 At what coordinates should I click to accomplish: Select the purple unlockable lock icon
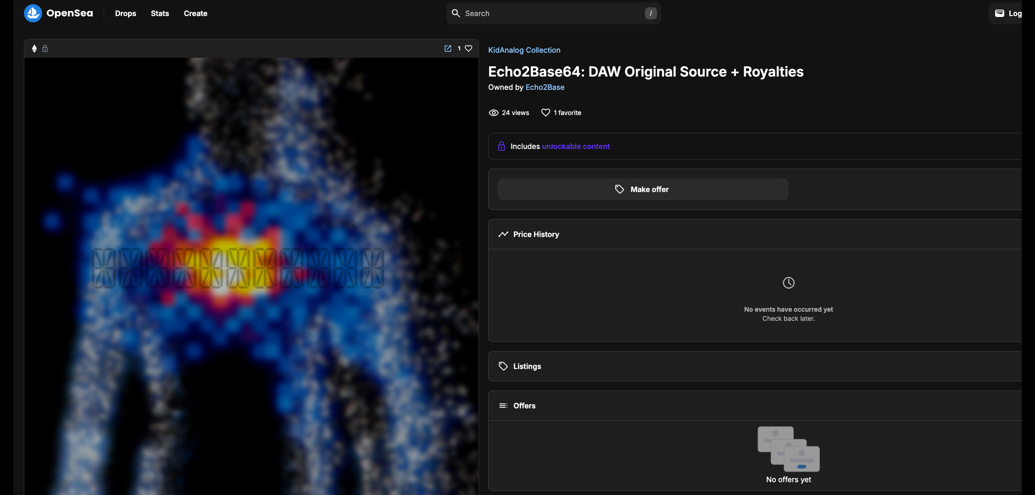click(501, 146)
